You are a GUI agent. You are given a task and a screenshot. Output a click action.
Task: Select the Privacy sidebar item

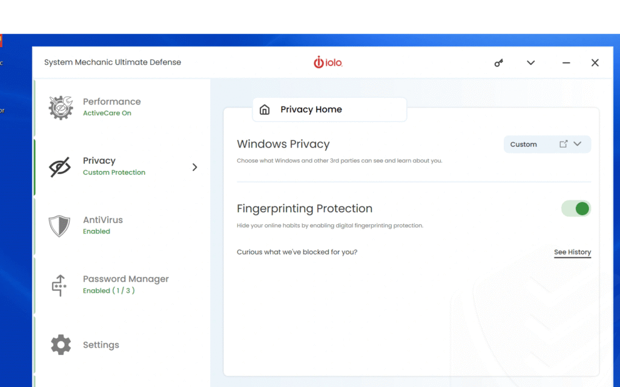pyautogui.click(x=122, y=167)
